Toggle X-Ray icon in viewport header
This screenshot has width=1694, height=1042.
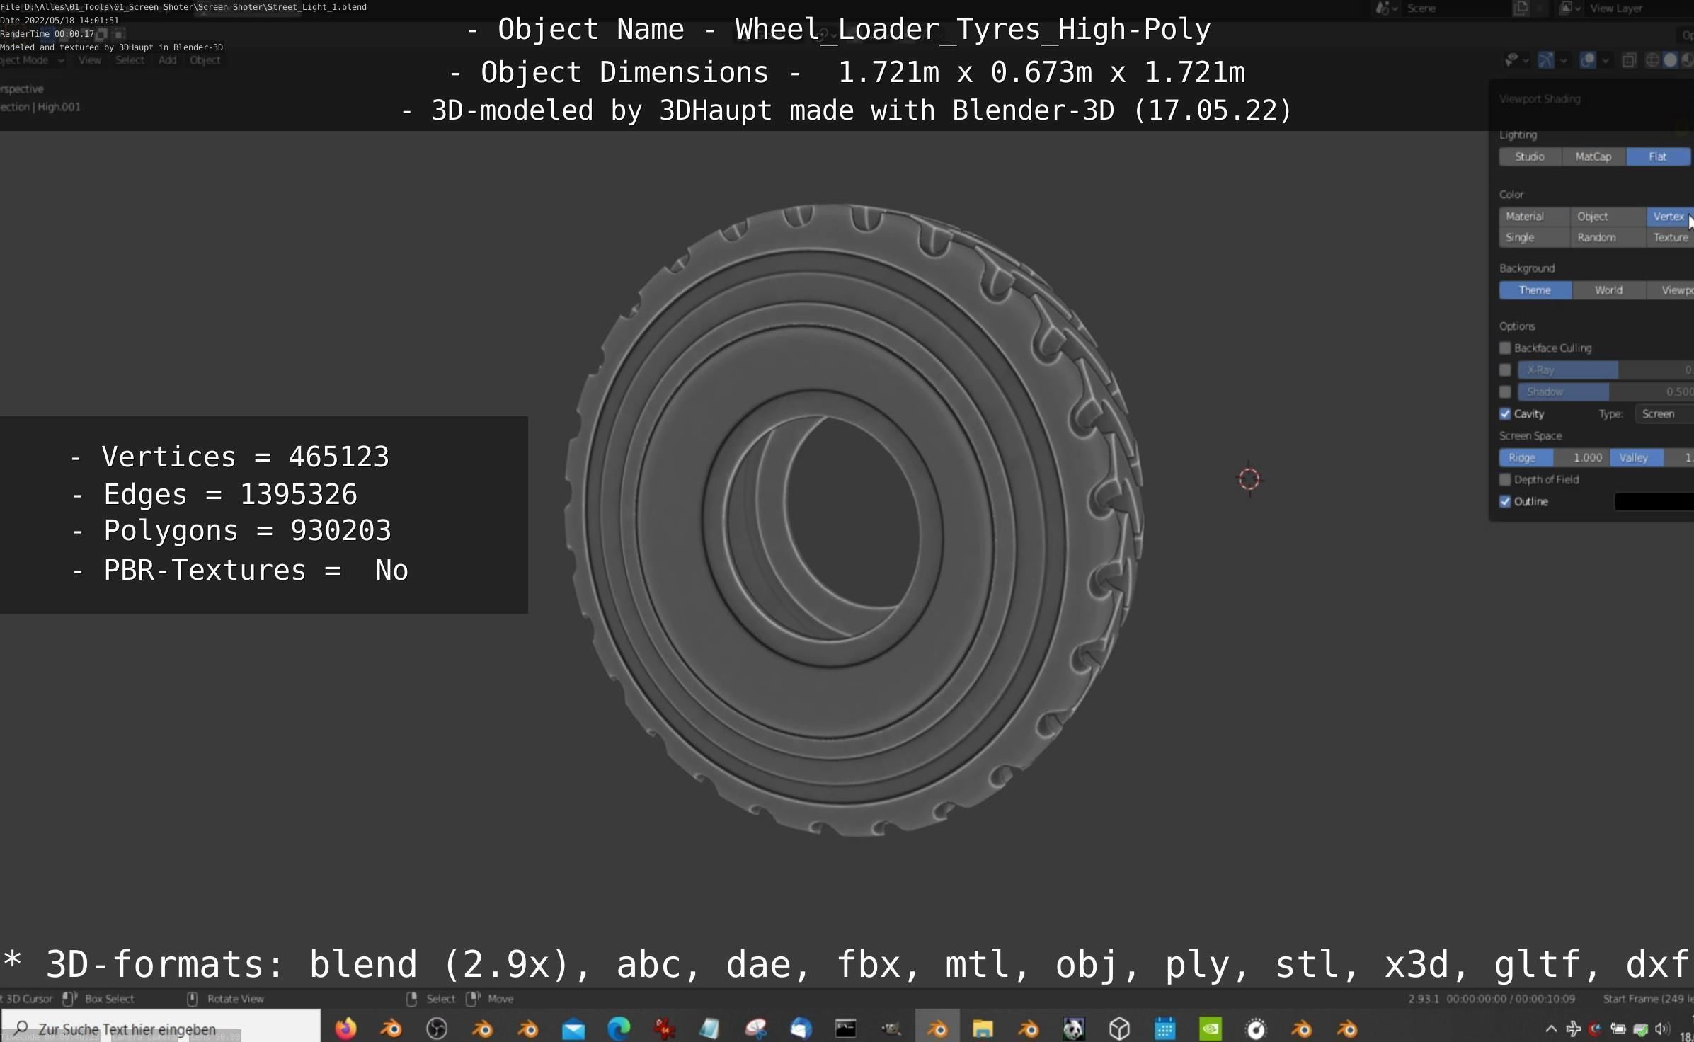coord(1629,61)
